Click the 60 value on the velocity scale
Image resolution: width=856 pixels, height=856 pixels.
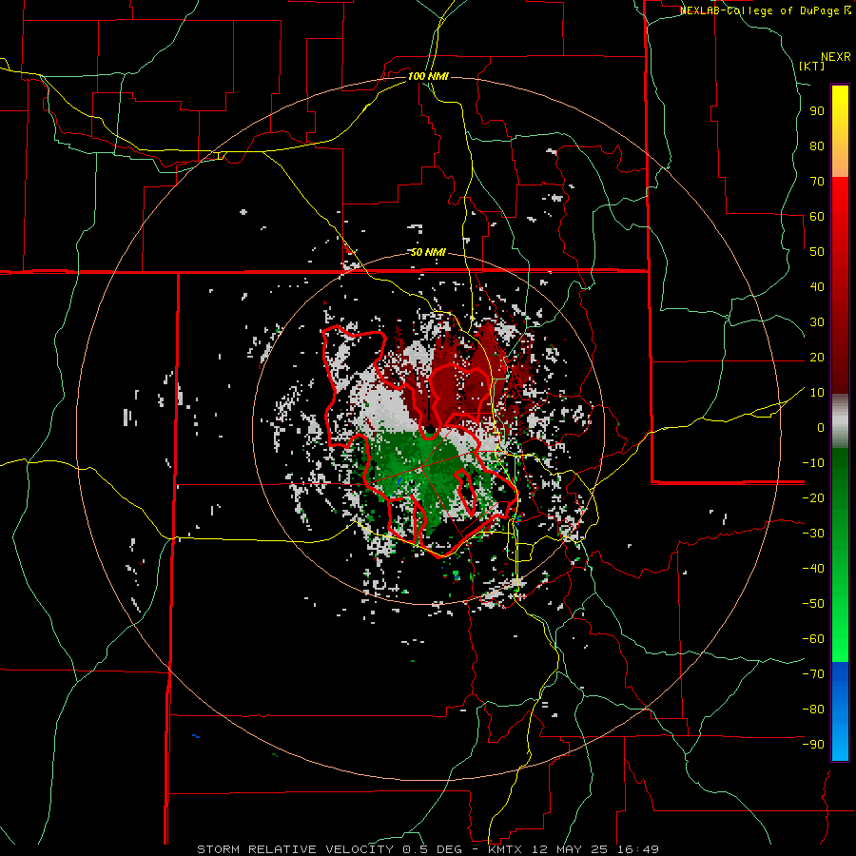tap(817, 216)
